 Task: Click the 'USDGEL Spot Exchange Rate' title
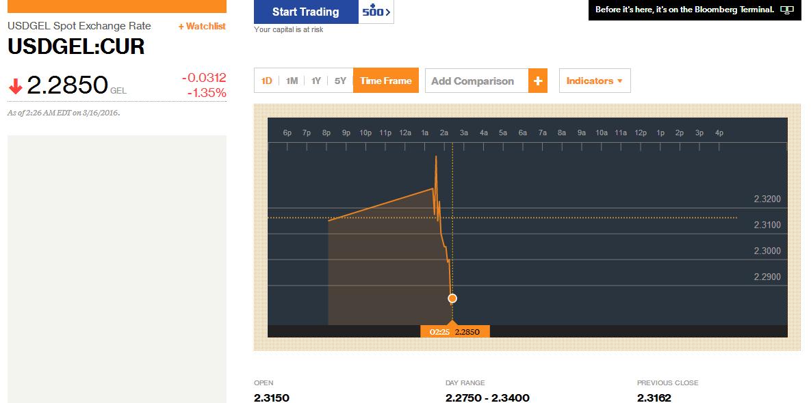(x=79, y=26)
